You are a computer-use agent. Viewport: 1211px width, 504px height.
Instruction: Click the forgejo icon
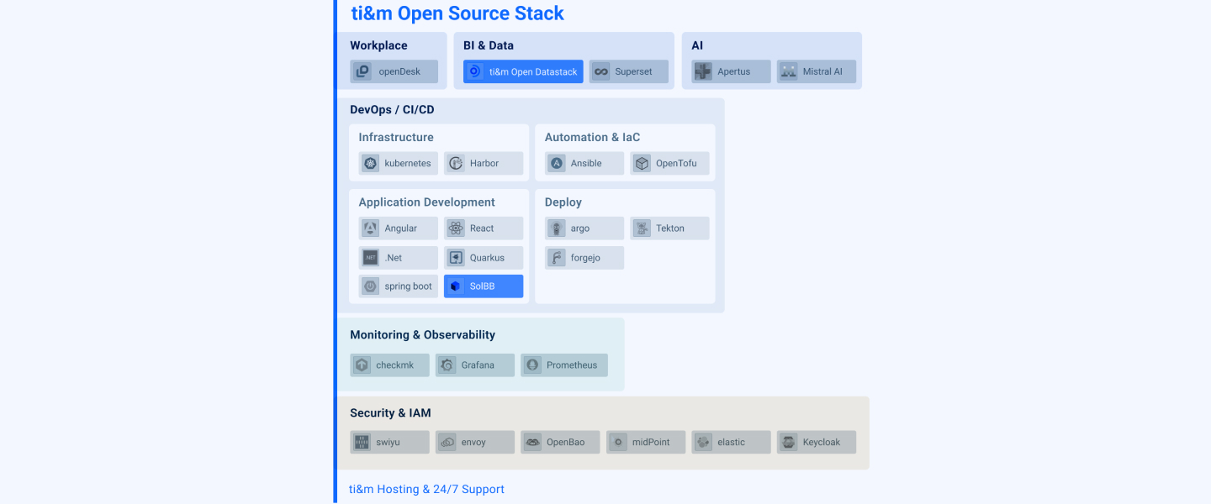pos(556,258)
